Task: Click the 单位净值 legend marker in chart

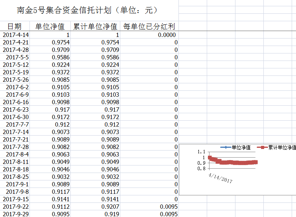Action: pos(226,147)
